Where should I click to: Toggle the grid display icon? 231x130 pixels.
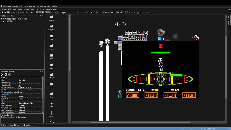pyautogui.click(x=121, y=13)
